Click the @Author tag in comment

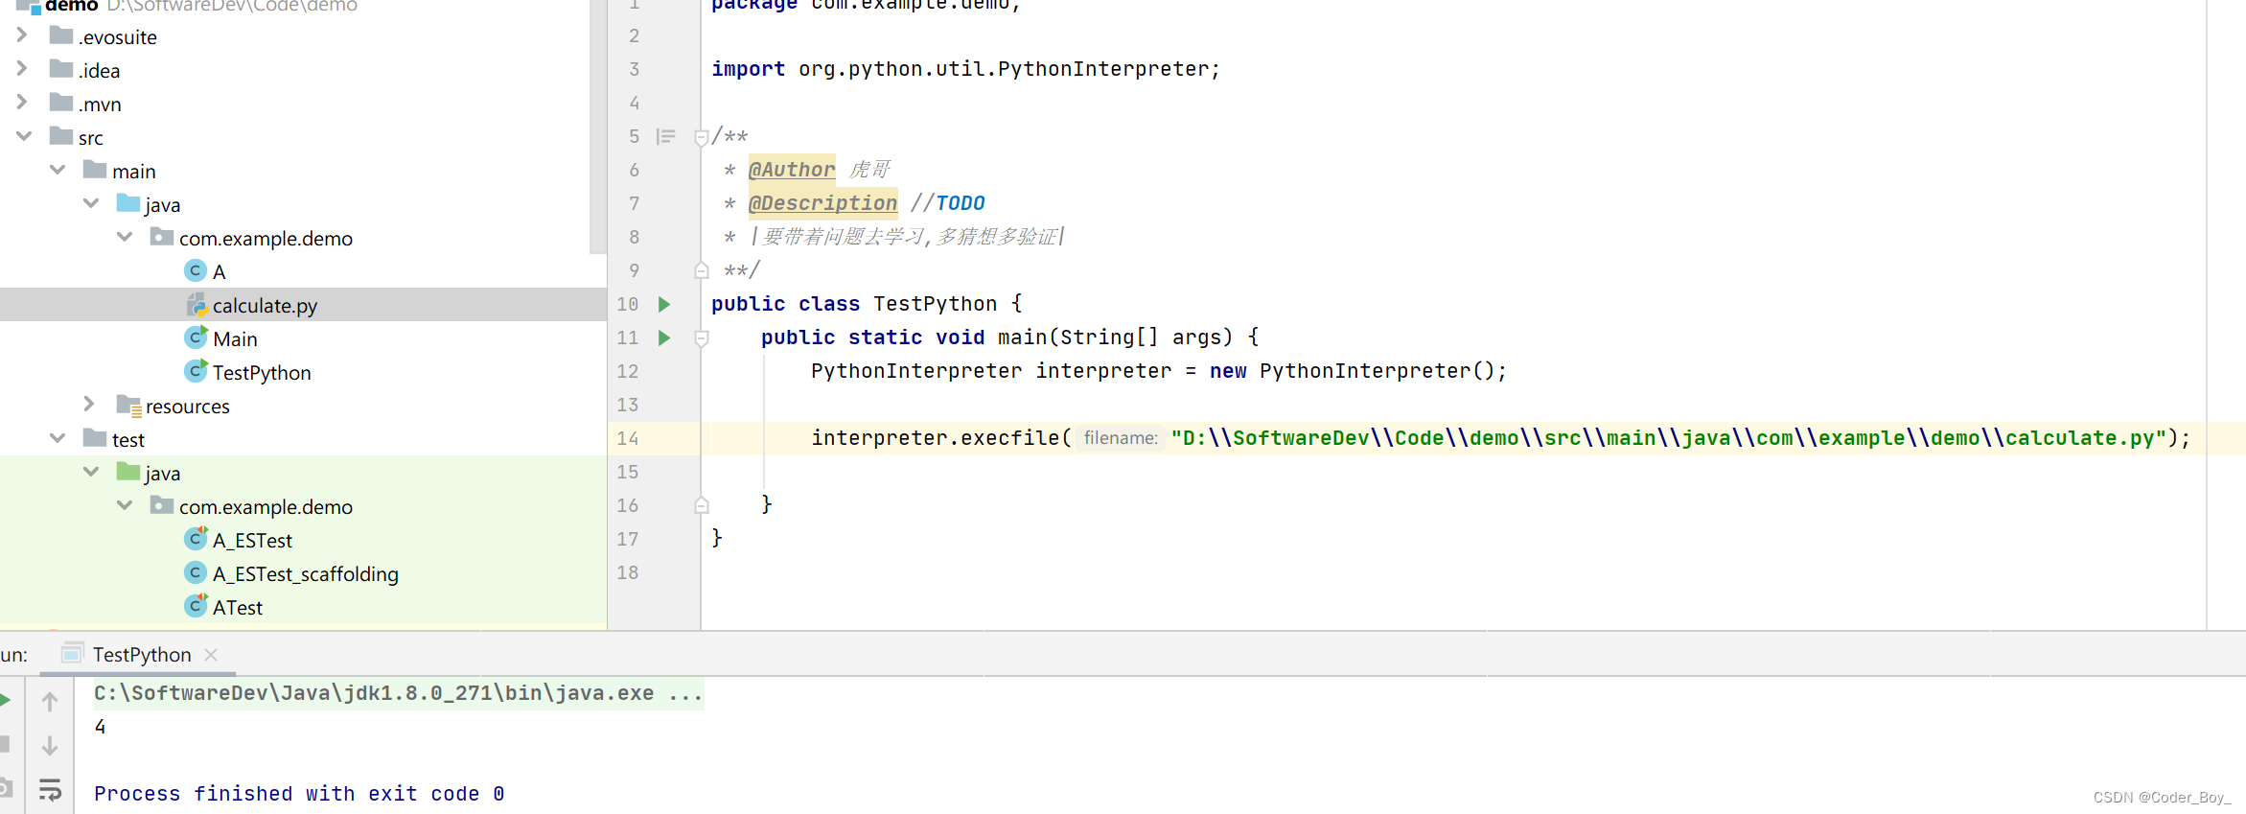pyautogui.click(x=792, y=170)
